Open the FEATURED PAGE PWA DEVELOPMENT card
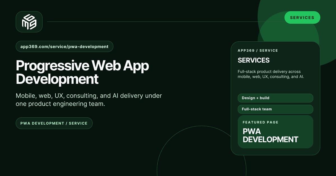336x176 pixels. coord(275,132)
